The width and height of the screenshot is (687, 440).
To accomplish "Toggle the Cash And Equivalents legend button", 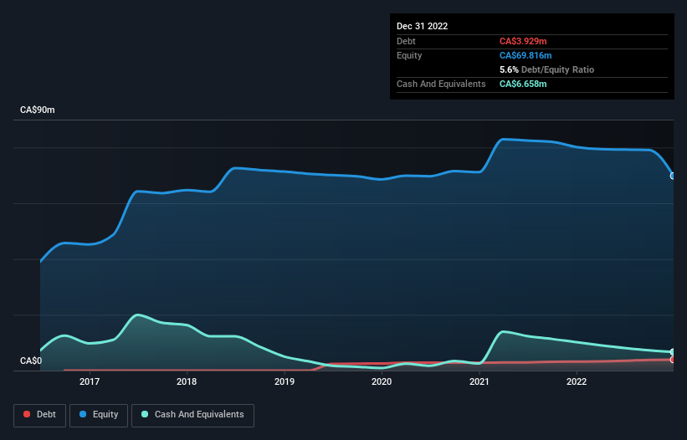I will [x=192, y=415].
